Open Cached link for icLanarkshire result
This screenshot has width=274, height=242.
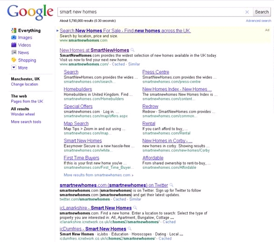coord(169,222)
